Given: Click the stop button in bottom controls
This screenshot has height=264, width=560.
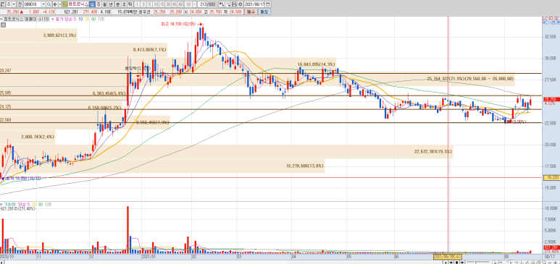Looking at the screenshot, I should coord(457,263).
